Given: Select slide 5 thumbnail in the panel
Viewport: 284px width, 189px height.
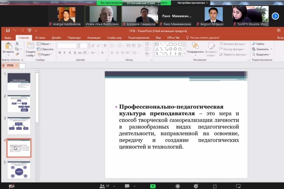Looking at the screenshot, I should [19, 170].
